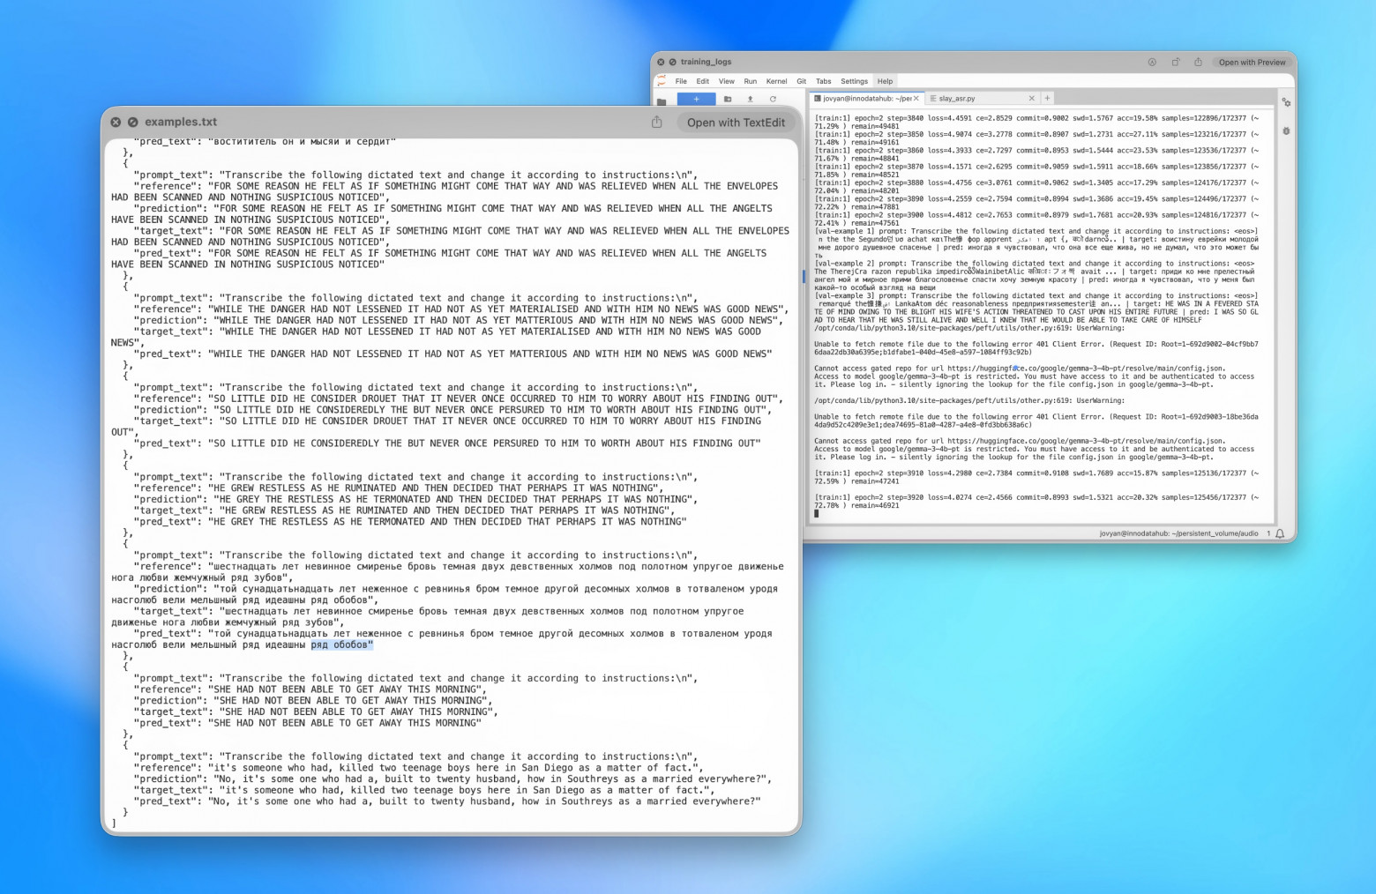
Task: Click the new folder icon in file browser
Action: [x=728, y=99]
